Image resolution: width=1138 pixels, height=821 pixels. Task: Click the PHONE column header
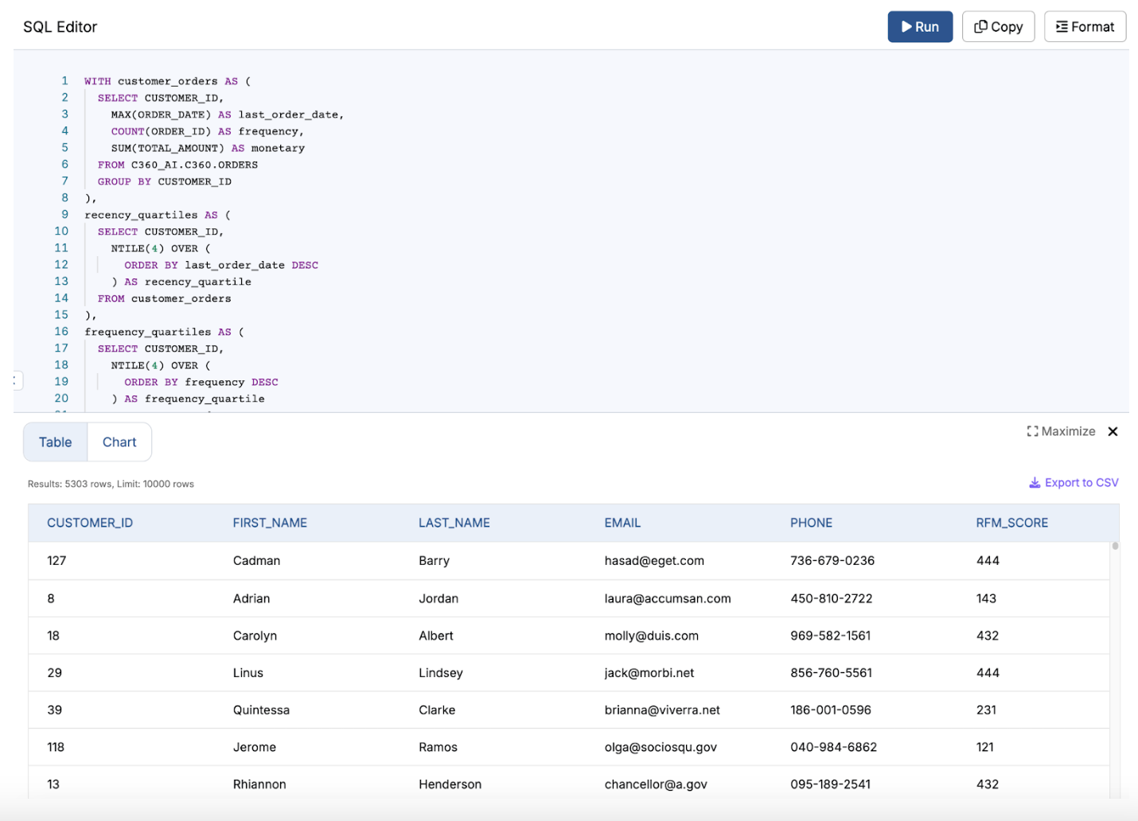point(811,523)
